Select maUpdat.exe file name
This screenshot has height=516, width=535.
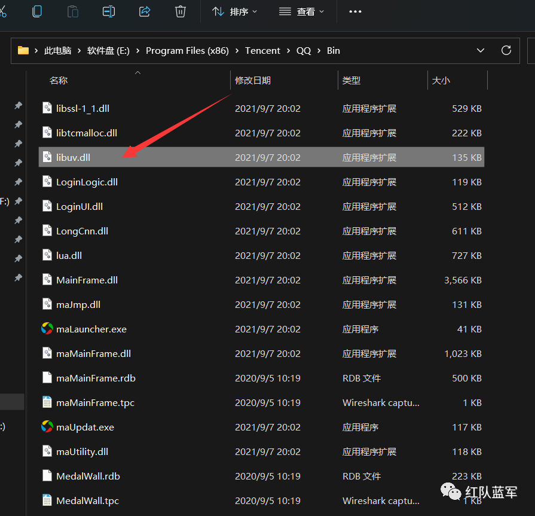coord(85,428)
